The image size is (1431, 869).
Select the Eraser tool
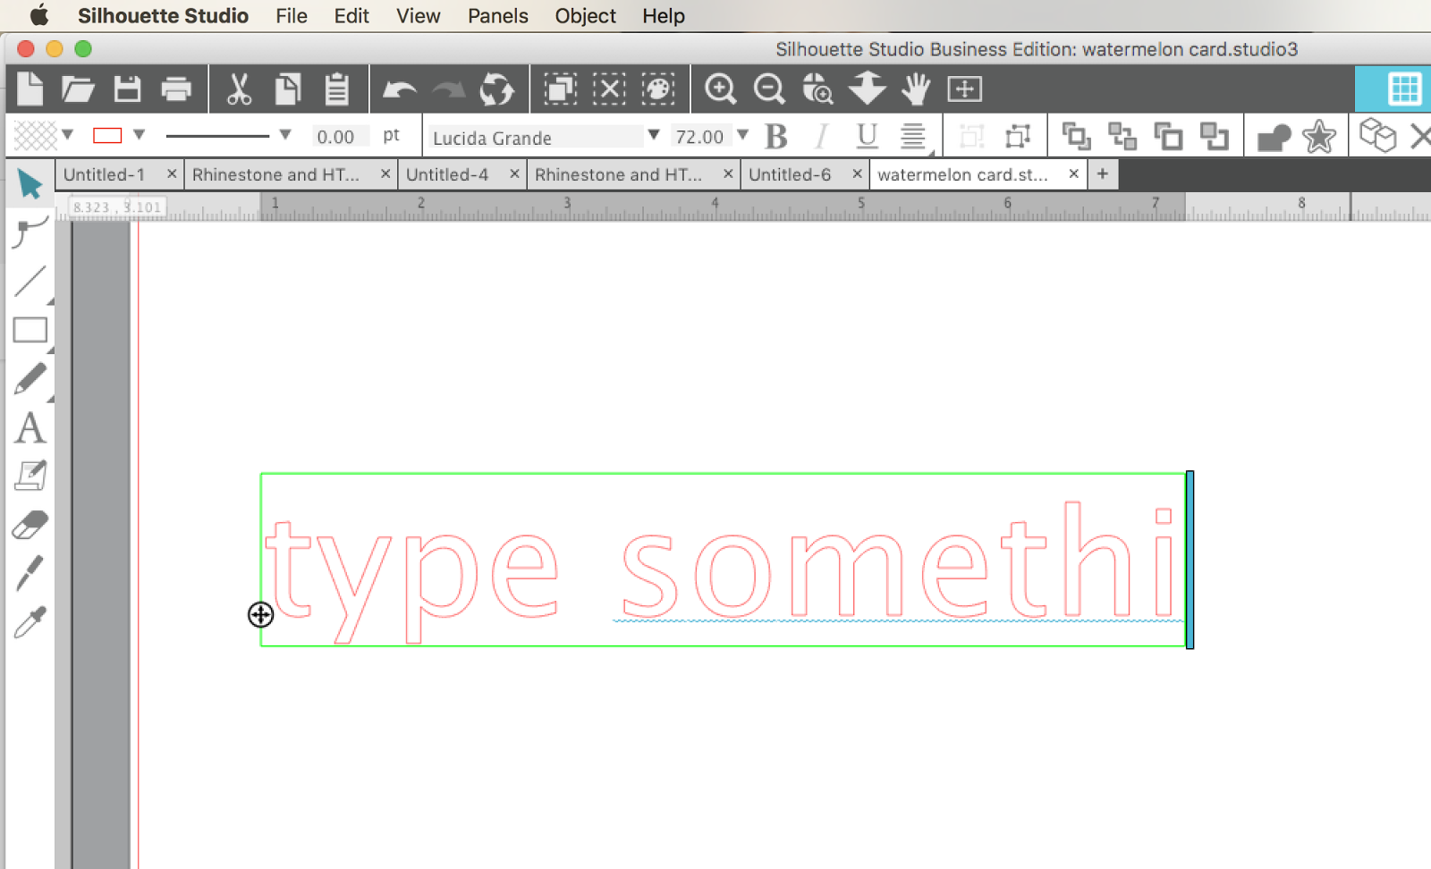point(30,524)
